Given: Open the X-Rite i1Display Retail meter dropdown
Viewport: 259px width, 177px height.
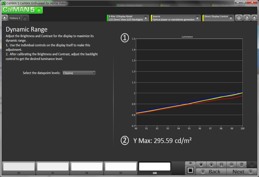Looking at the screenshot, I should [x=128, y=18].
